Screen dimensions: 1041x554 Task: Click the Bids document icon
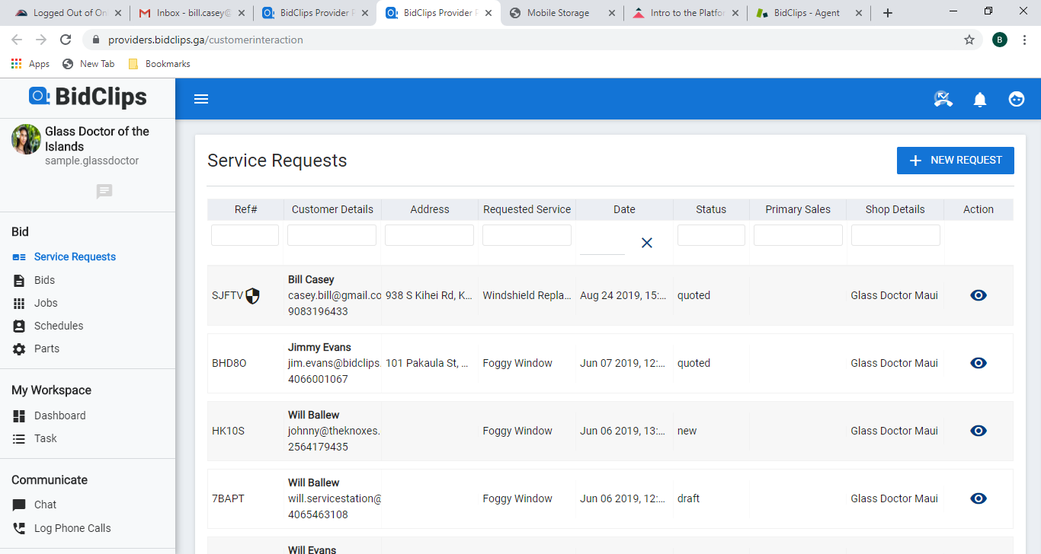pyautogui.click(x=19, y=281)
